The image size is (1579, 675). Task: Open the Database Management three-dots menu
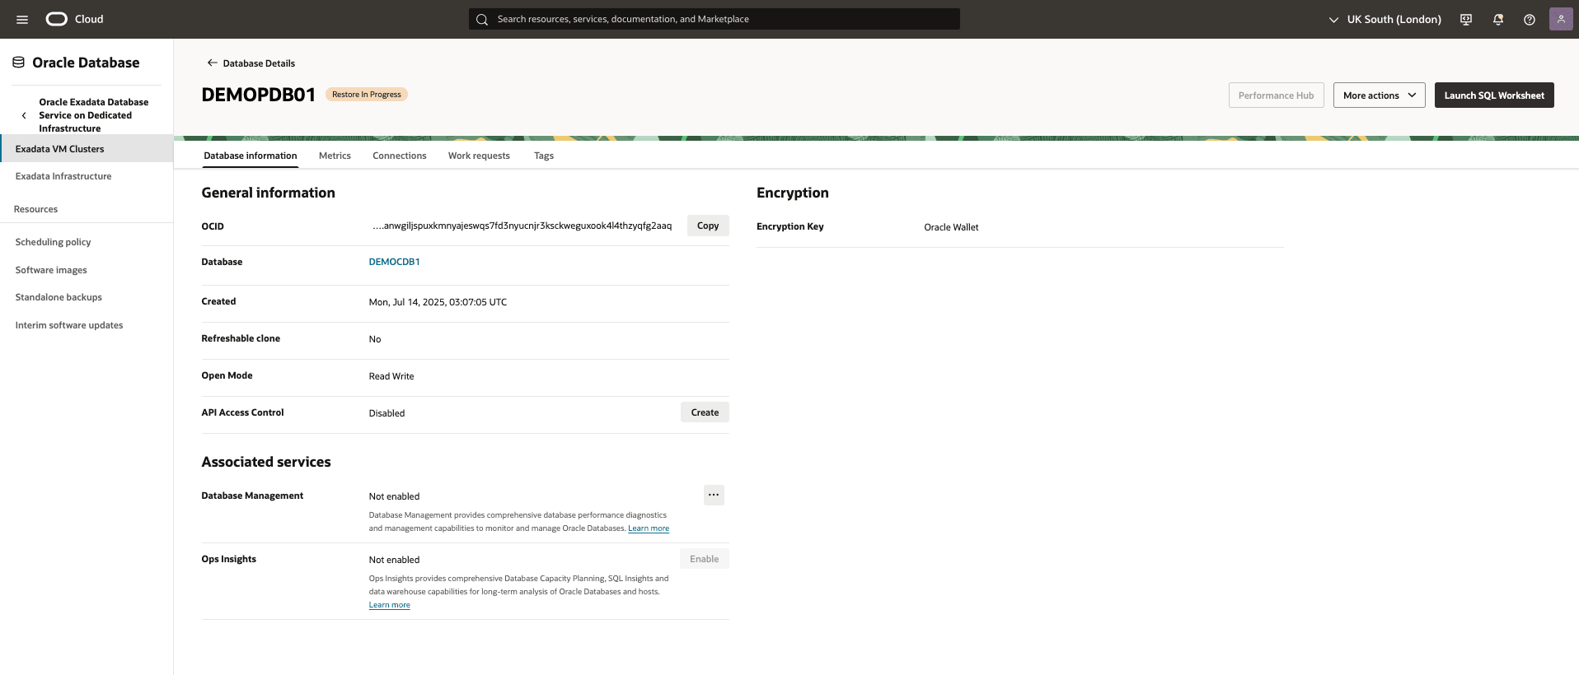pyautogui.click(x=714, y=495)
